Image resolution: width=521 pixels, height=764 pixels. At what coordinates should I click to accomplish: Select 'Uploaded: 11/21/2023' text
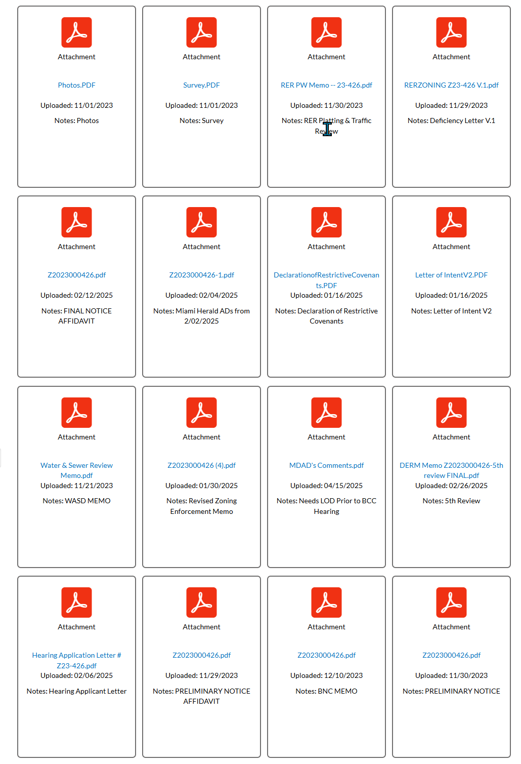tap(76, 486)
